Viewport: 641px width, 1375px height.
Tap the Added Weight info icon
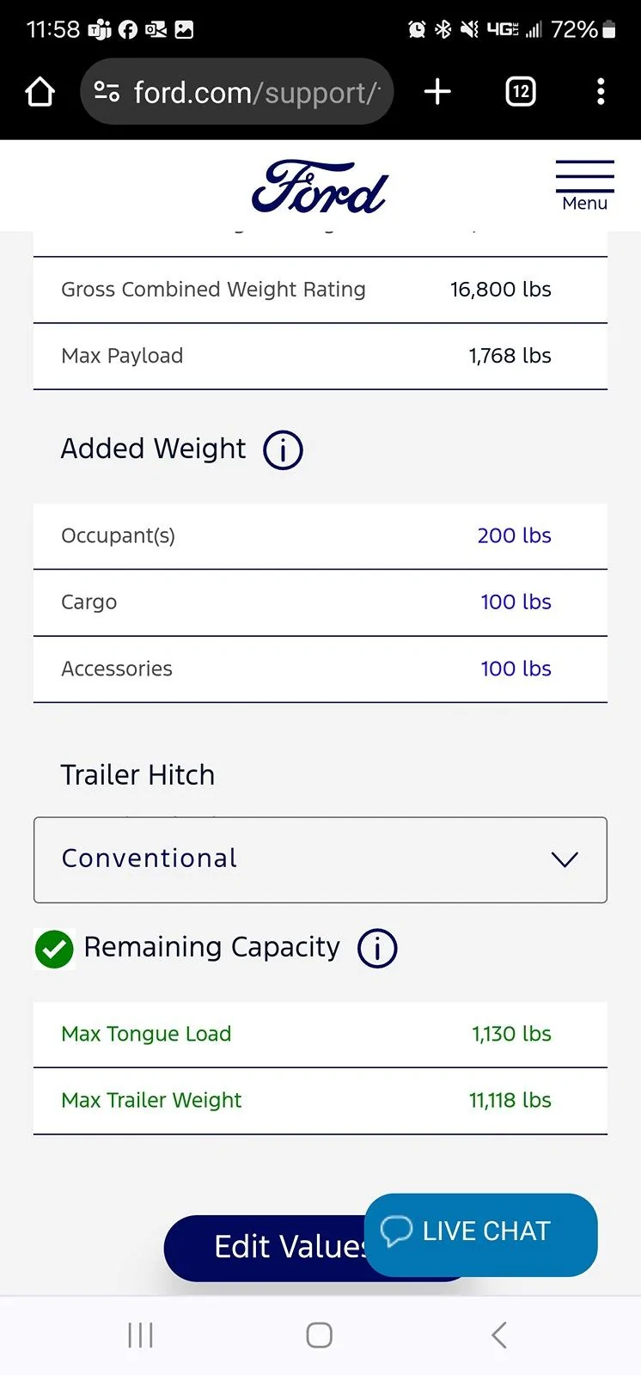[x=282, y=449]
